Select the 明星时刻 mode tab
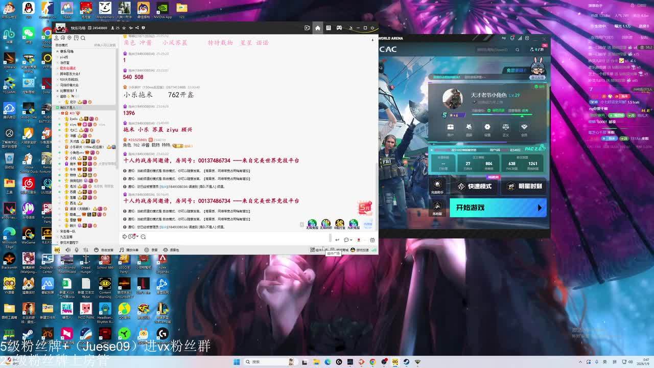This screenshot has width=654, height=368. coord(525,187)
